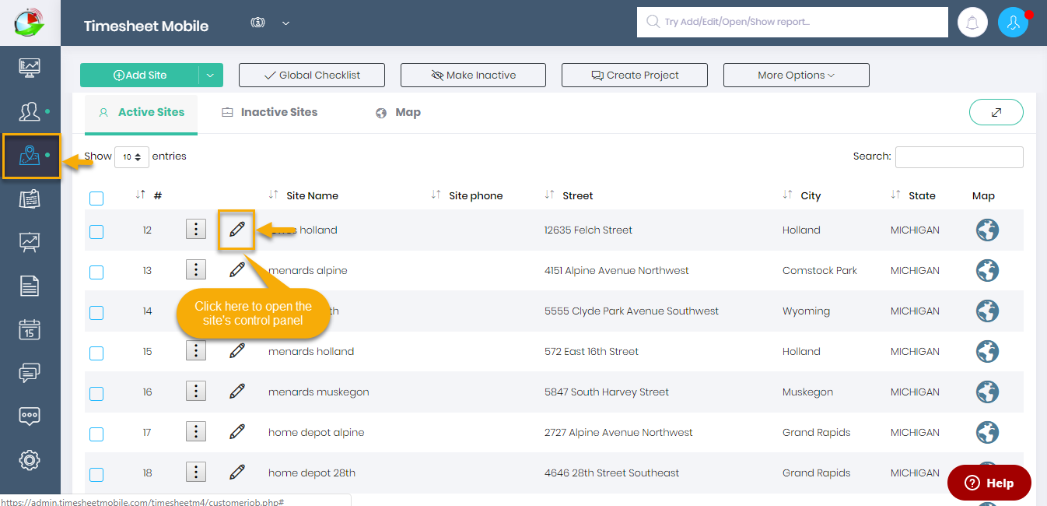This screenshot has width=1047, height=506.
Task: Click the Create Project button
Action: pos(635,75)
